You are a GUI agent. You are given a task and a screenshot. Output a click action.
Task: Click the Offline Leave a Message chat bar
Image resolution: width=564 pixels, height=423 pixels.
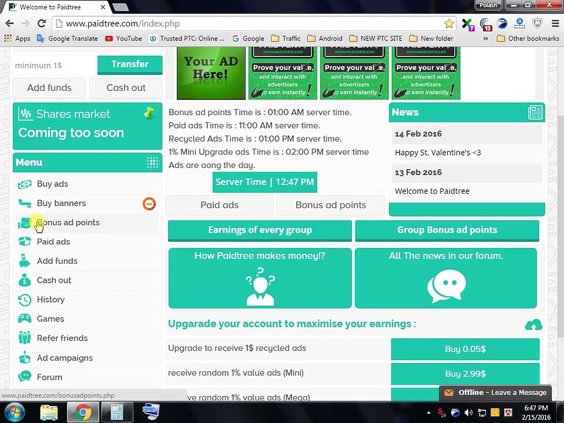[x=495, y=393]
